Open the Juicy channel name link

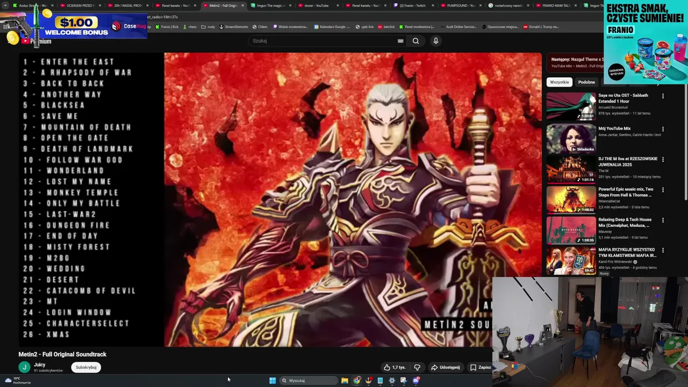[x=39, y=365]
